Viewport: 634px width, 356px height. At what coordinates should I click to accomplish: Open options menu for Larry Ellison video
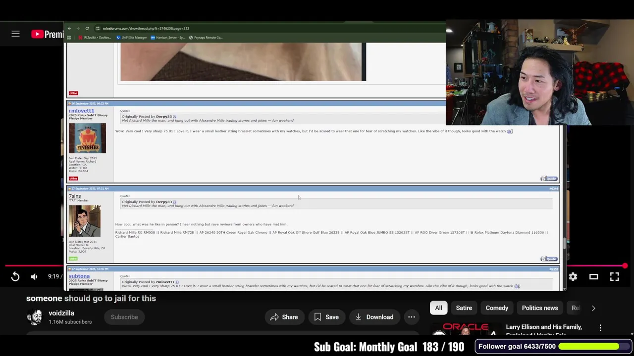pos(600,328)
